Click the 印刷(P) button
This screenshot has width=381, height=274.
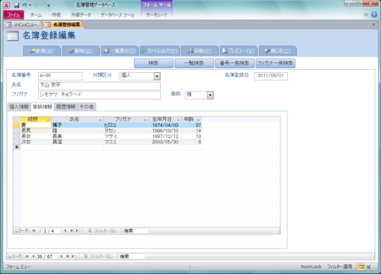point(199,51)
